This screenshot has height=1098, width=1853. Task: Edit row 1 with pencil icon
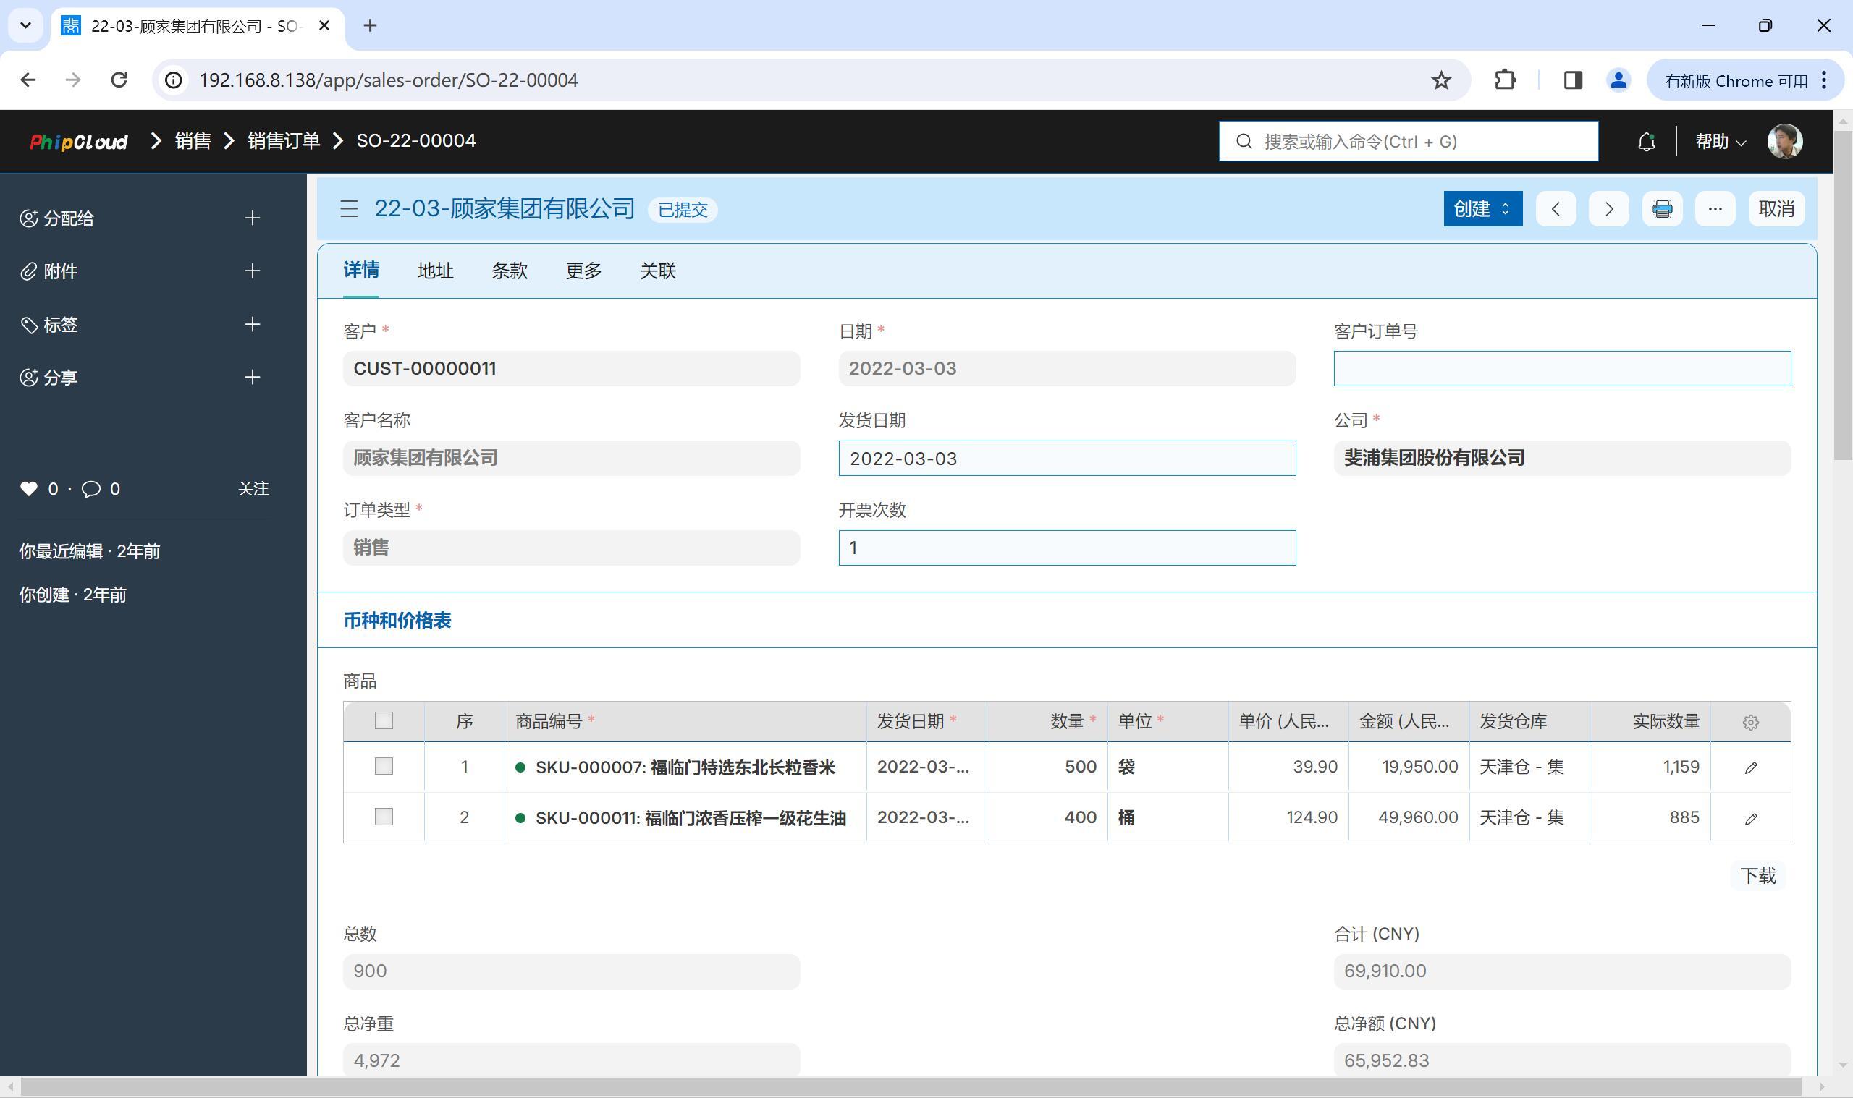click(x=1750, y=768)
